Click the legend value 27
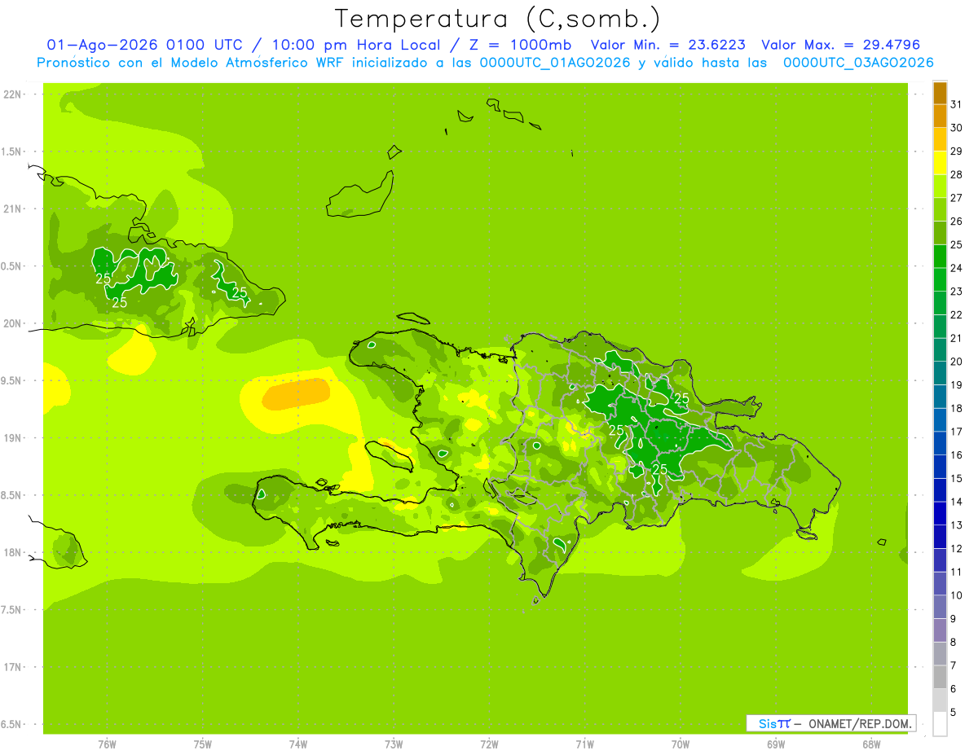Image resolution: width=978 pixels, height=755 pixels. (x=956, y=198)
